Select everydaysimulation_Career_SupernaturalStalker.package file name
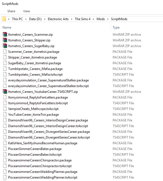 (x=48, y=80)
